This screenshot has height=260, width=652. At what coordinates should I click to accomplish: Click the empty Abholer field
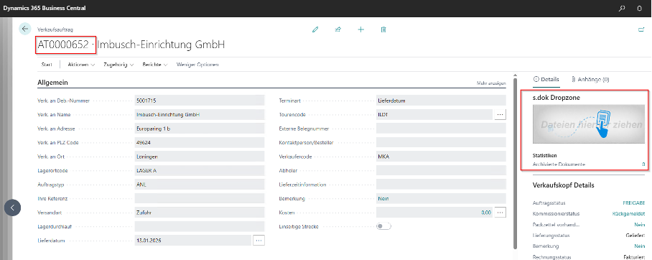pos(441,170)
